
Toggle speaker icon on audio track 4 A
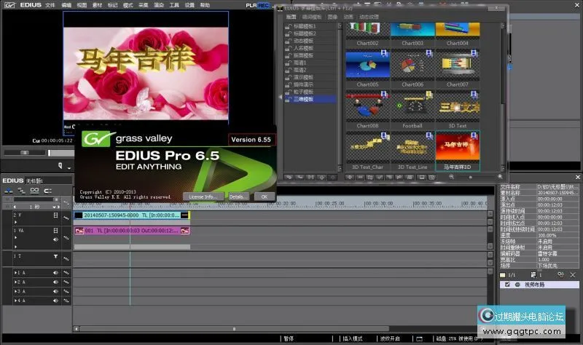point(55,300)
